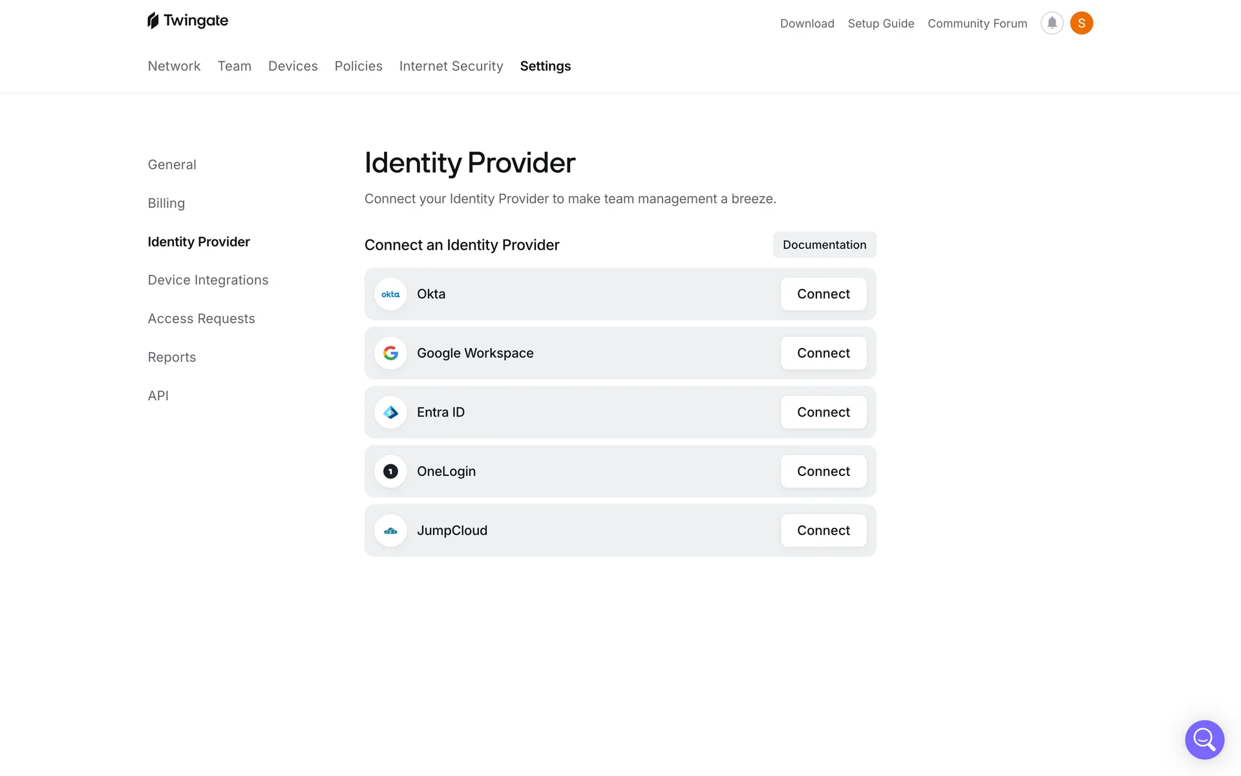This screenshot has height=776, width=1241.
Task: Click the OneLogin logo icon
Action: (x=390, y=471)
